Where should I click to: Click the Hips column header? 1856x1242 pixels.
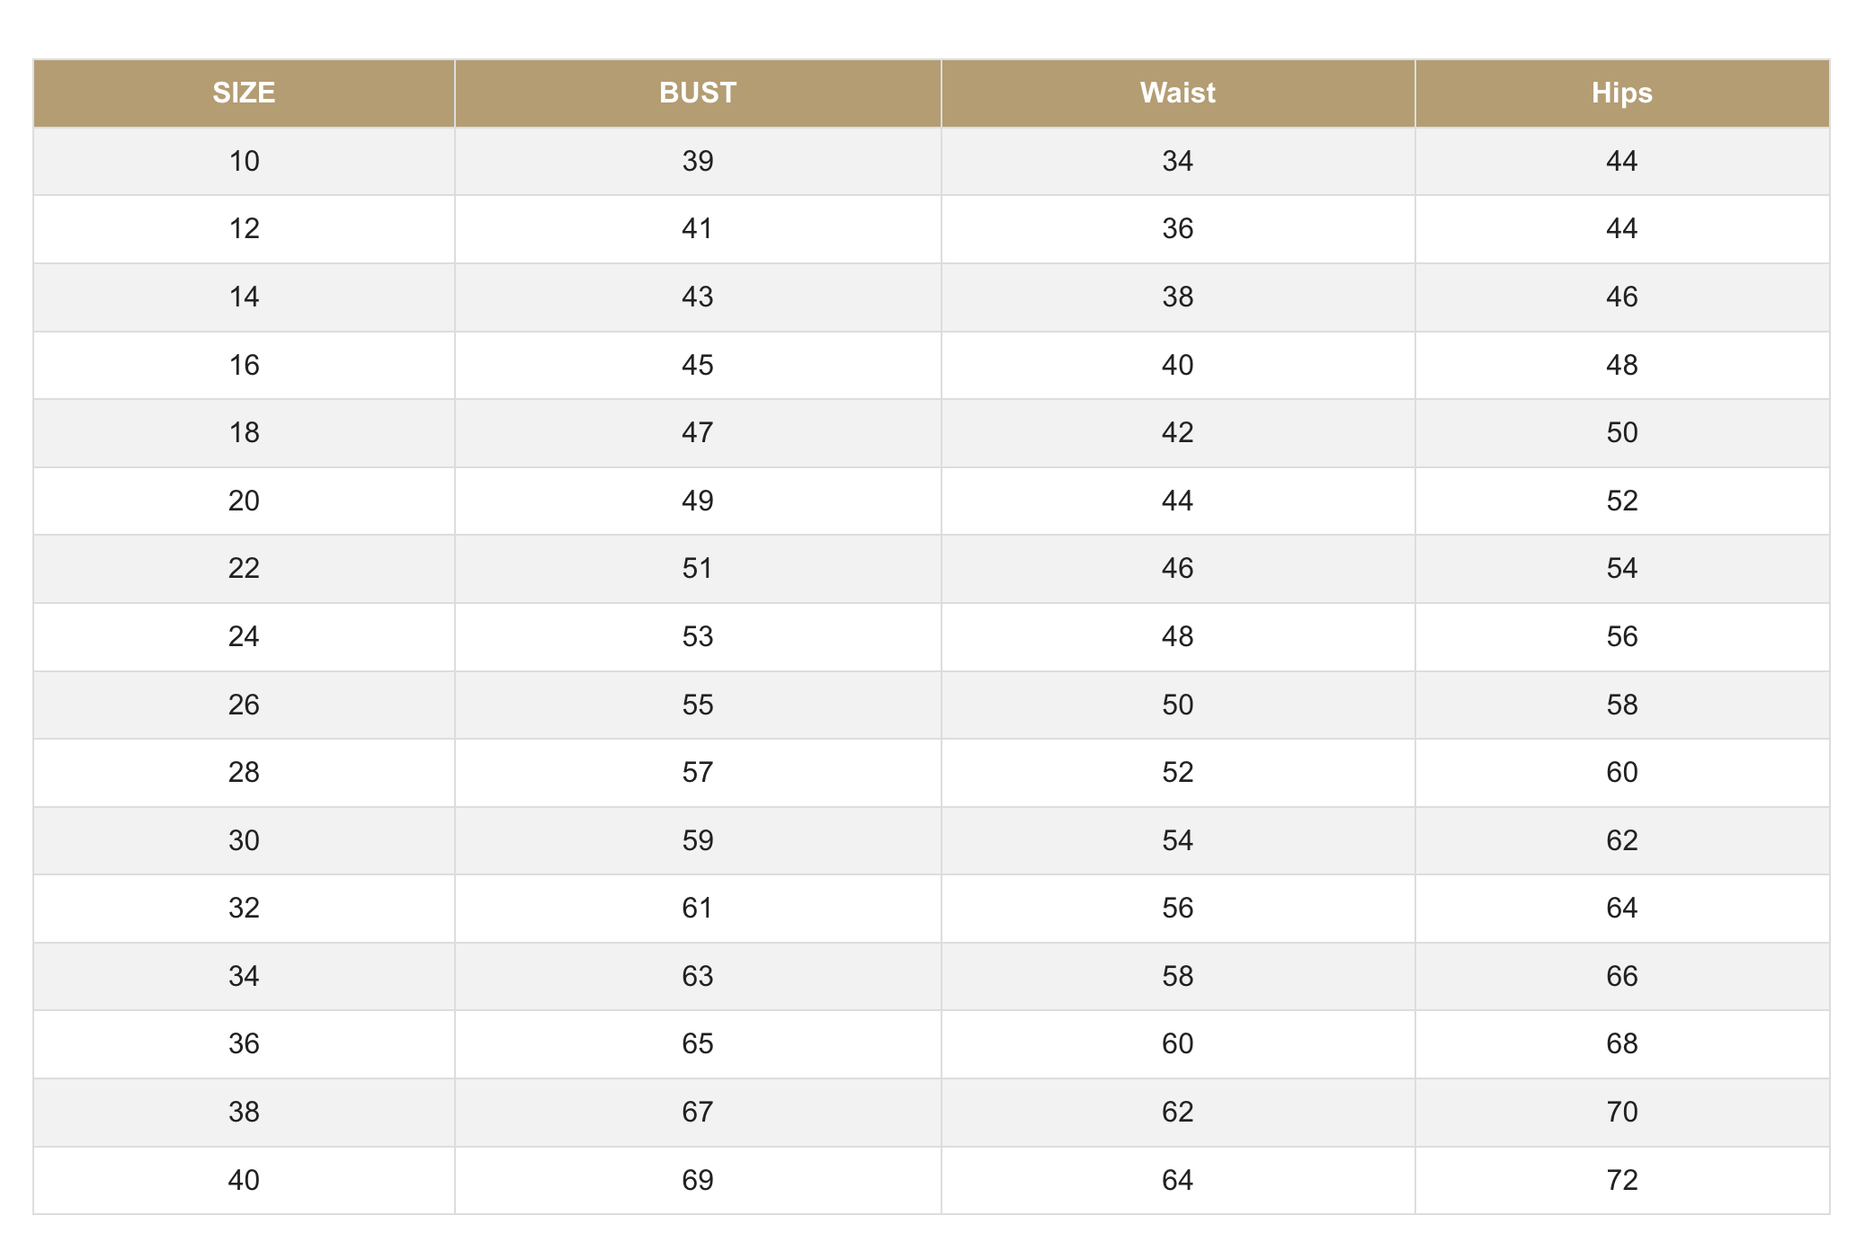tap(1622, 93)
